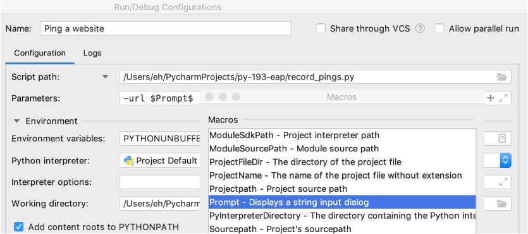Screen dimensions: 528x234
Task: Open Python interpreter blue dropdown arrows
Action: [505, 160]
